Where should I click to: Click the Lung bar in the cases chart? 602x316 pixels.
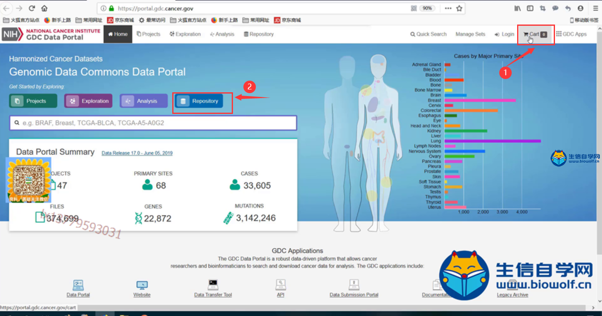[493, 141]
